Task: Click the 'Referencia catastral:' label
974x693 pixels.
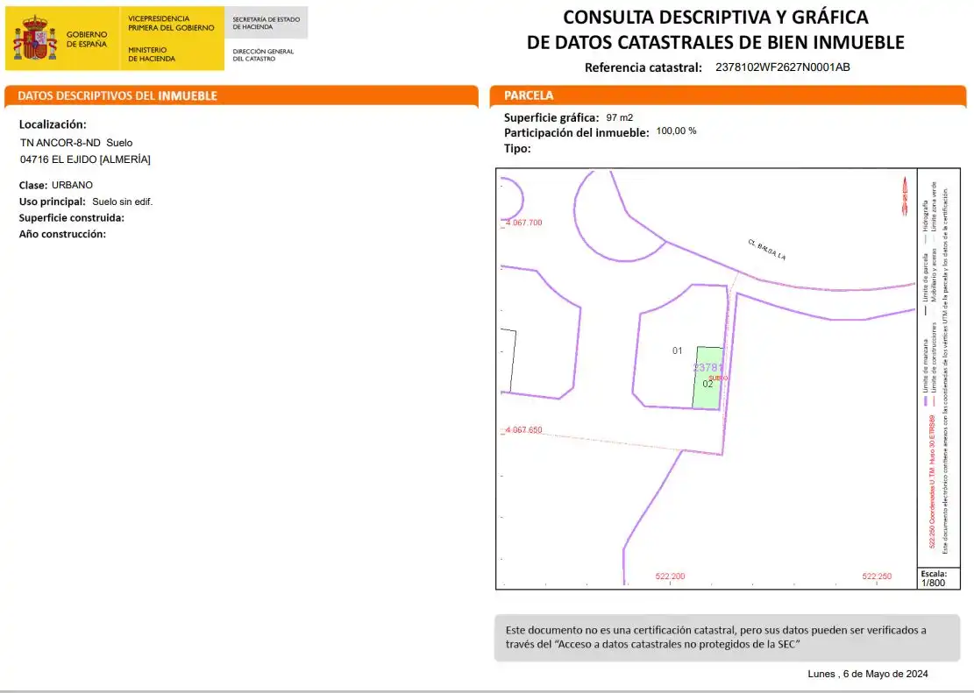Action: click(x=643, y=67)
